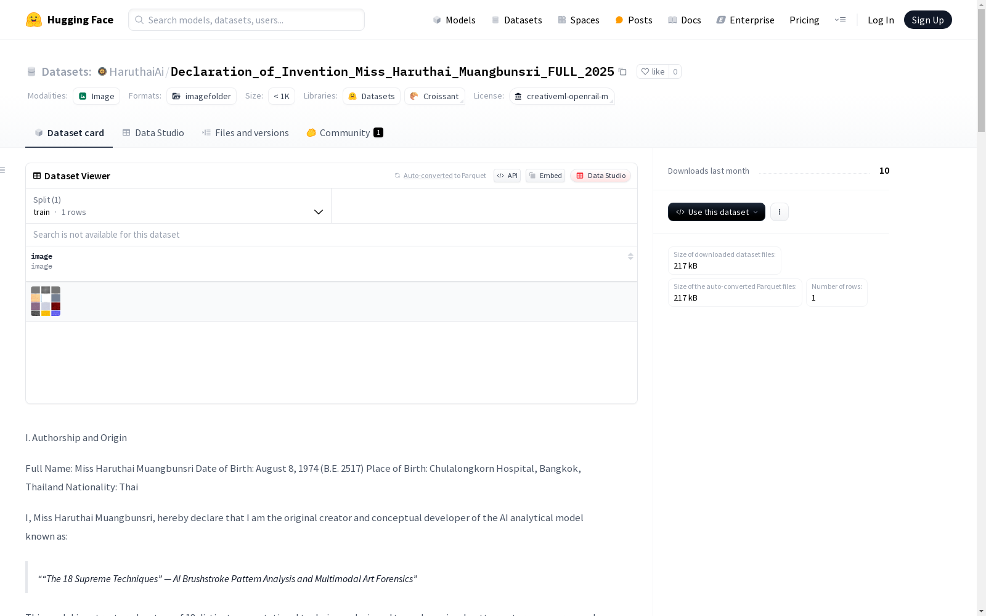Screen dimensions: 986x616
Task: Open the three-dot more options menu
Action: tap(780, 212)
